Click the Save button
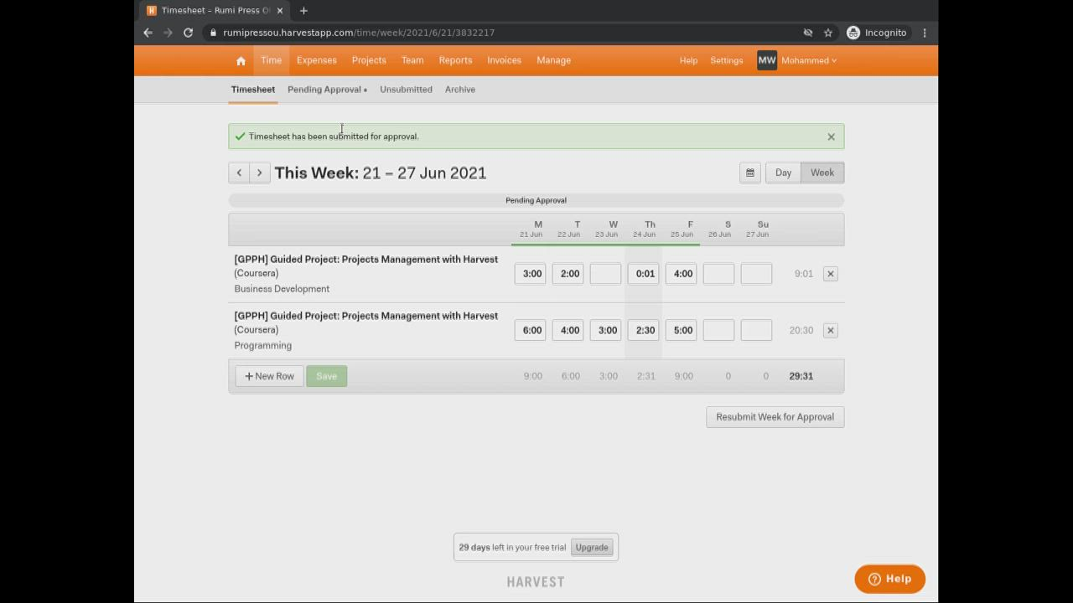The width and height of the screenshot is (1073, 603). click(x=327, y=376)
